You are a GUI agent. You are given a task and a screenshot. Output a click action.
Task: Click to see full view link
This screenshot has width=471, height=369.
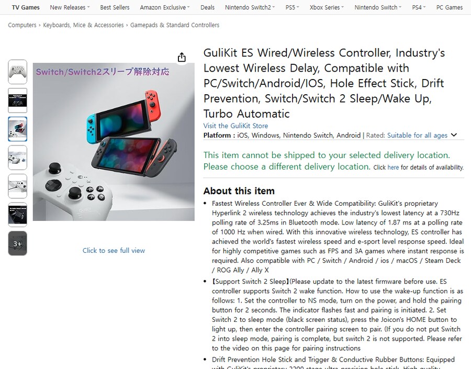(114, 250)
